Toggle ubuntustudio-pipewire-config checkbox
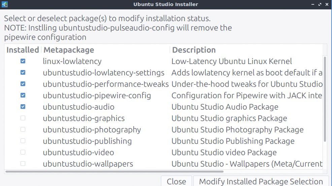The image size is (332, 186). tap(23, 95)
